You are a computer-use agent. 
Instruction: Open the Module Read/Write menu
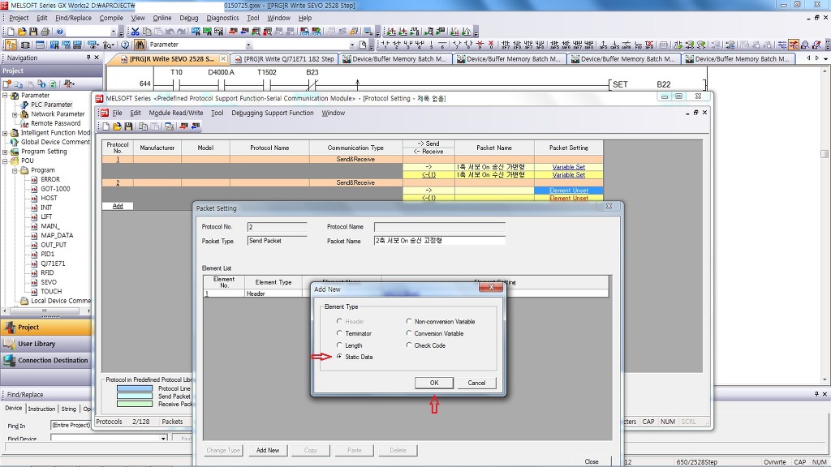[x=175, y=113]
